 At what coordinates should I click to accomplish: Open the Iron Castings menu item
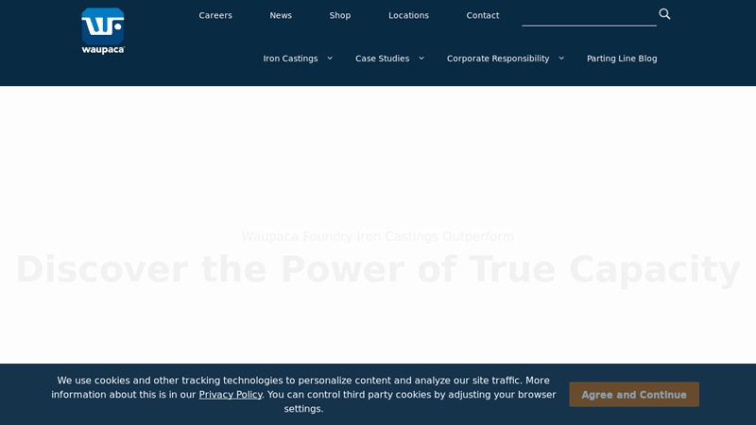coord(290,59)
